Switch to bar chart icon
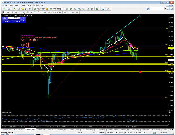Screen dimensions: 175x135 [67, 9]
